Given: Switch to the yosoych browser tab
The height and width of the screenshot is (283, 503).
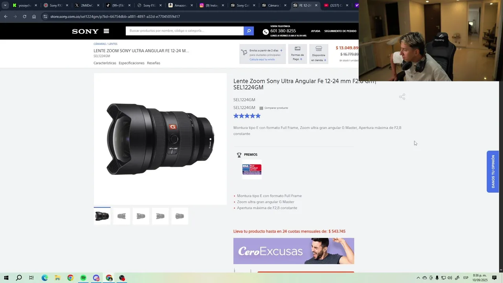Looking at the screenshot, I should pos(24,6).
